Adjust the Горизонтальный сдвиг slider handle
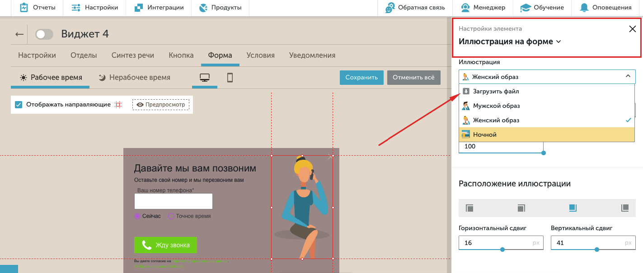The width and height of the screenshot is (643, 273). point(502,250)
